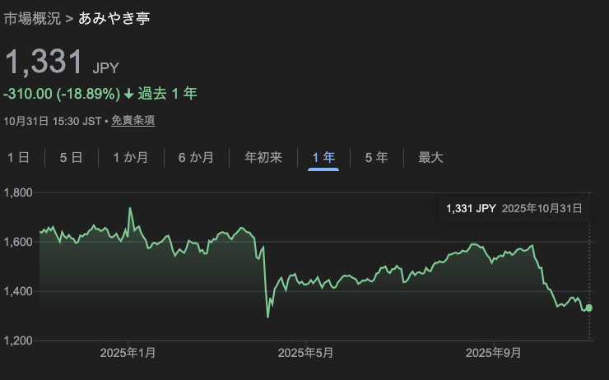Click the green endpoint dot on chart

(x=588, y=308)
